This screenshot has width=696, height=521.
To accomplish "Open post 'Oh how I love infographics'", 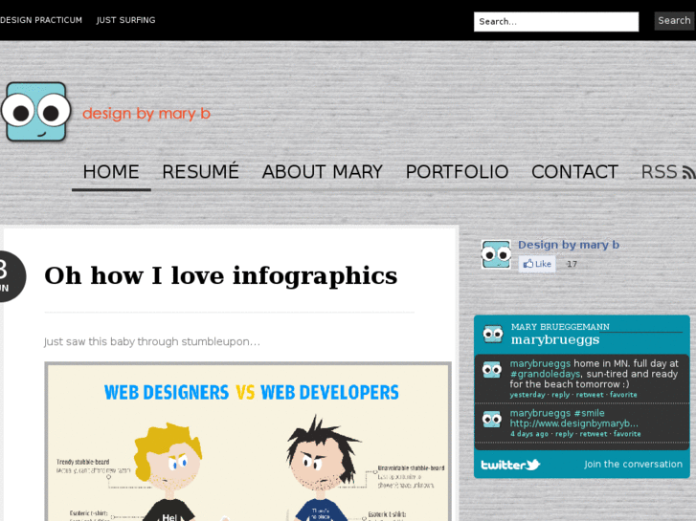I will pos(220,275).
